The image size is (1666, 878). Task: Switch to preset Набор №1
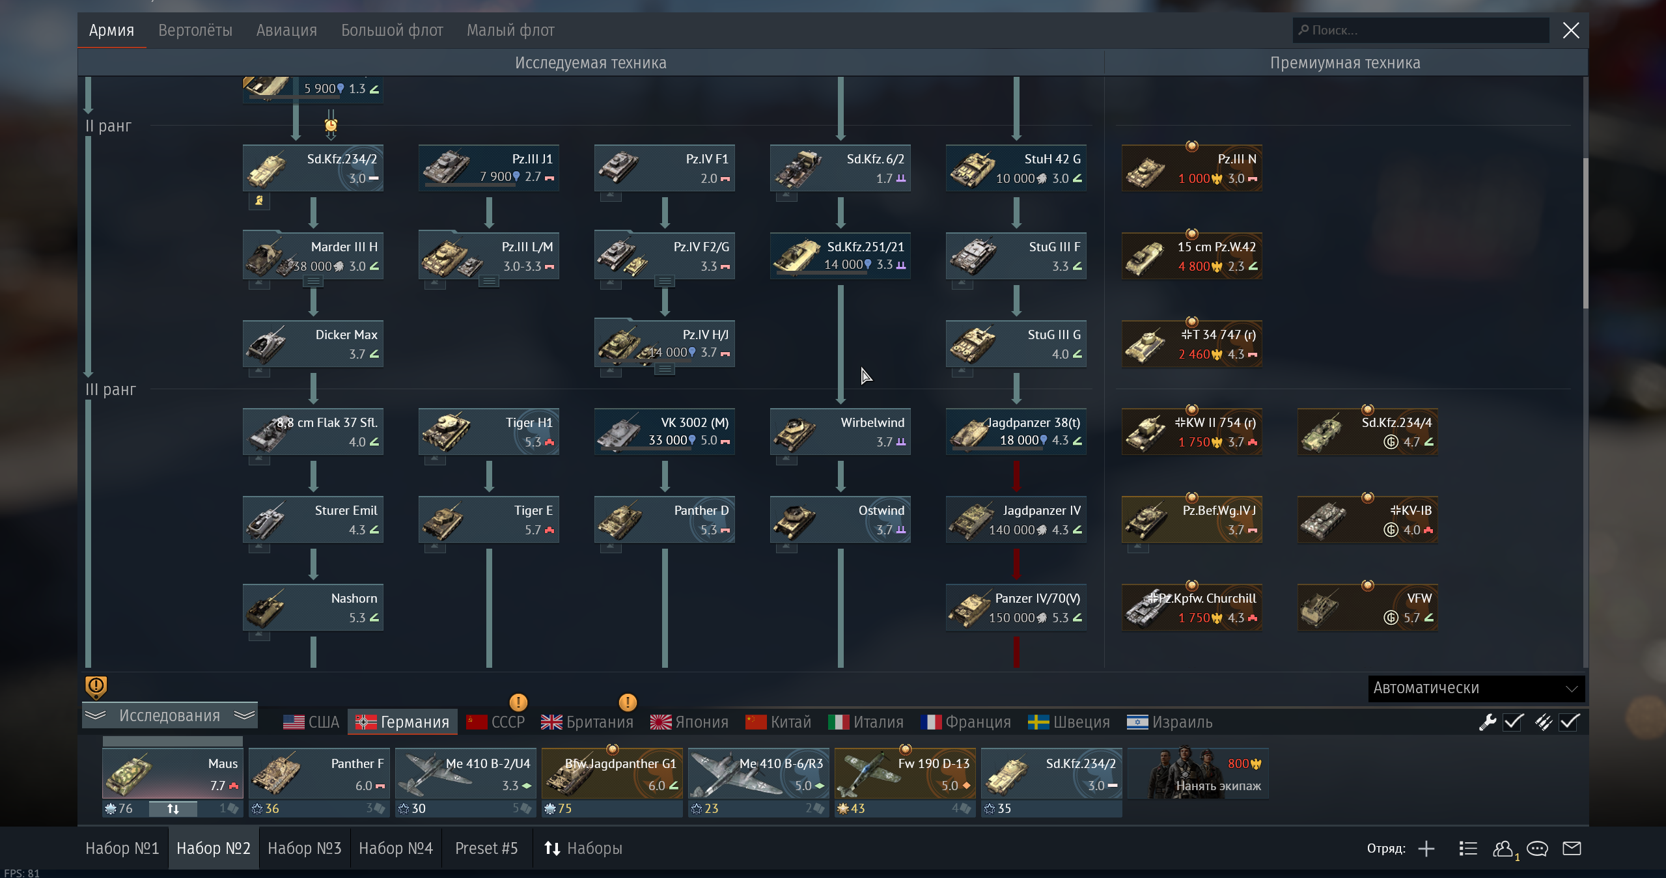click(x=122, y=848)
